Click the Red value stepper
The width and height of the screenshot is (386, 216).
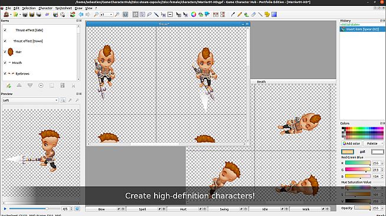(382, 163)
